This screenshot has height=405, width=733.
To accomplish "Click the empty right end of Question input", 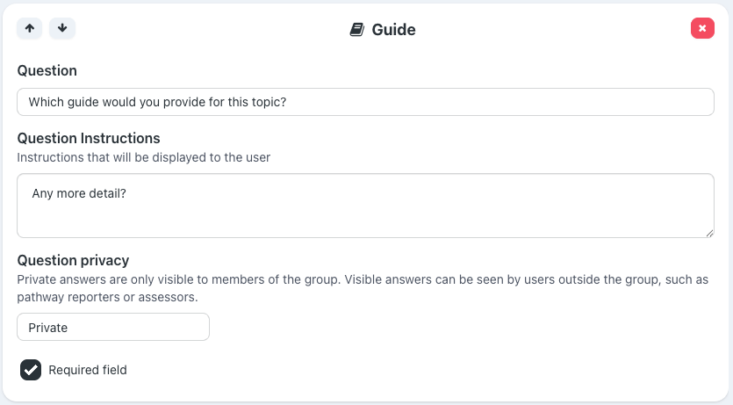I will pyautogui.click(x=614, y=102).
